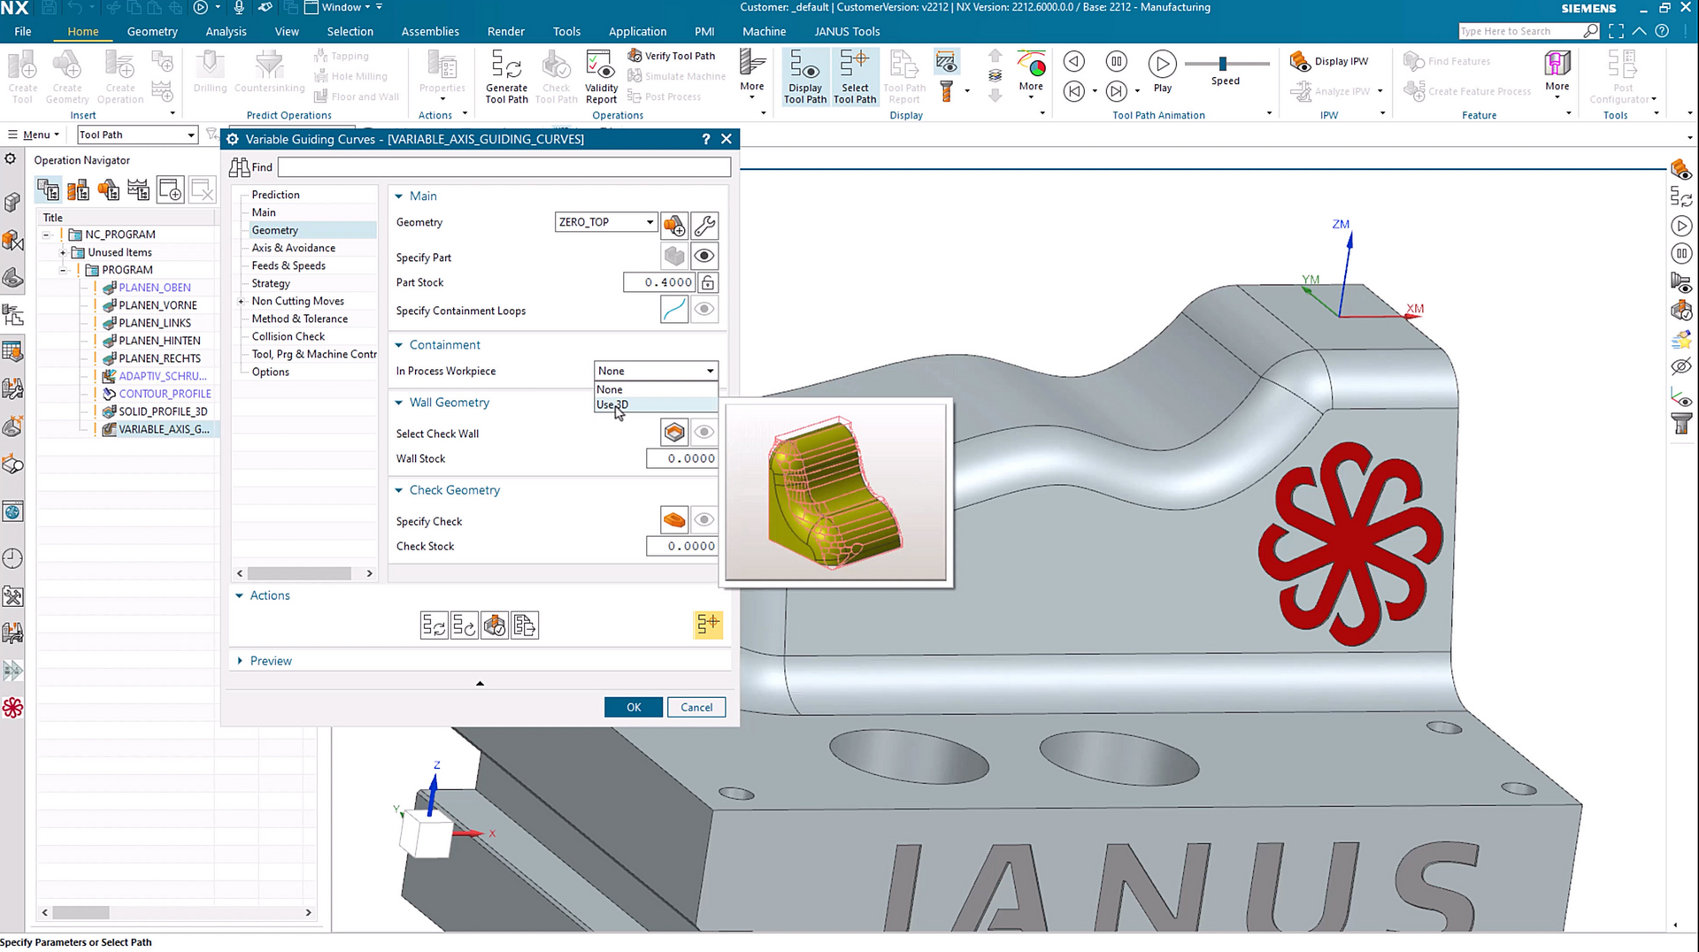Select Feeds & Speeds page
The height and width of the screenshot is (952, 1699).
coord(288,265)
